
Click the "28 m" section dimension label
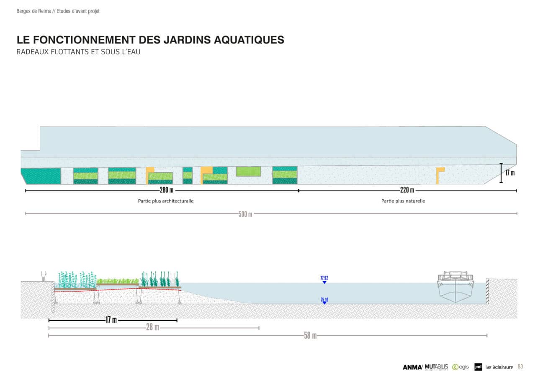coord(152,328)
